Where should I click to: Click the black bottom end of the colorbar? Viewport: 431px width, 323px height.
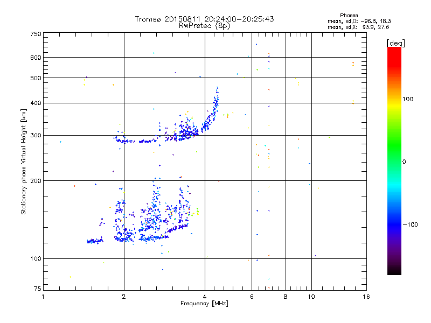[394, 271]
